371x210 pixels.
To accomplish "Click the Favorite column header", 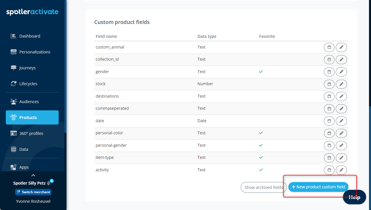I will [267, 36].
